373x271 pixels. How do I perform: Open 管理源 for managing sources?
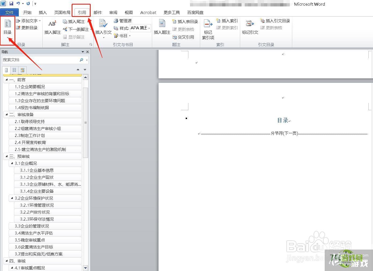tap(123, 21)
